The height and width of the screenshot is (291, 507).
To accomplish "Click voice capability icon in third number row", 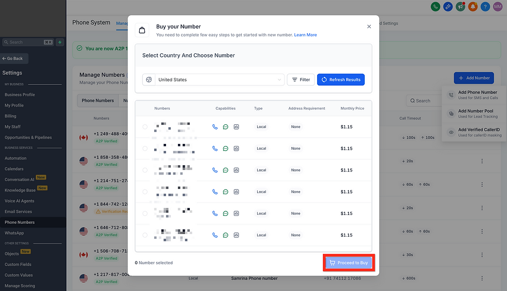I will pos(215,170).
